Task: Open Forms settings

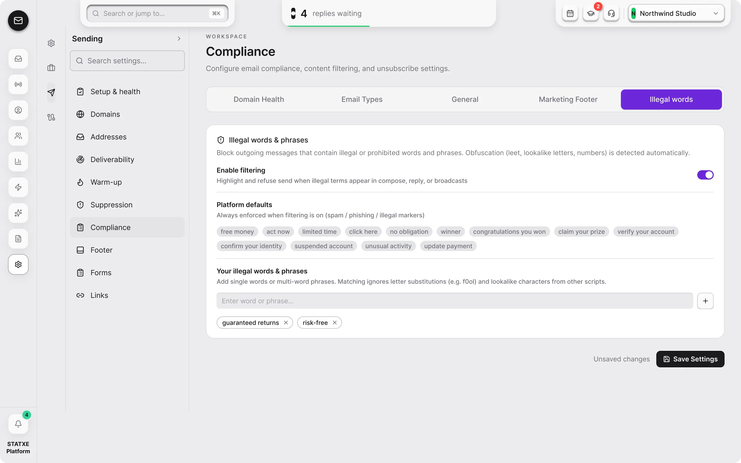Action: [127, 273]
